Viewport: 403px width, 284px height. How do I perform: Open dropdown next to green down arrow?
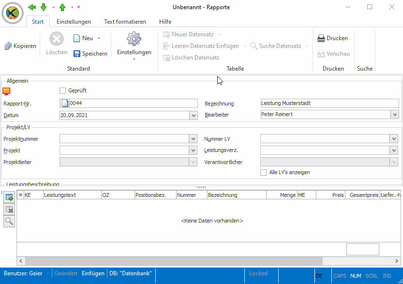click(53, 7)
